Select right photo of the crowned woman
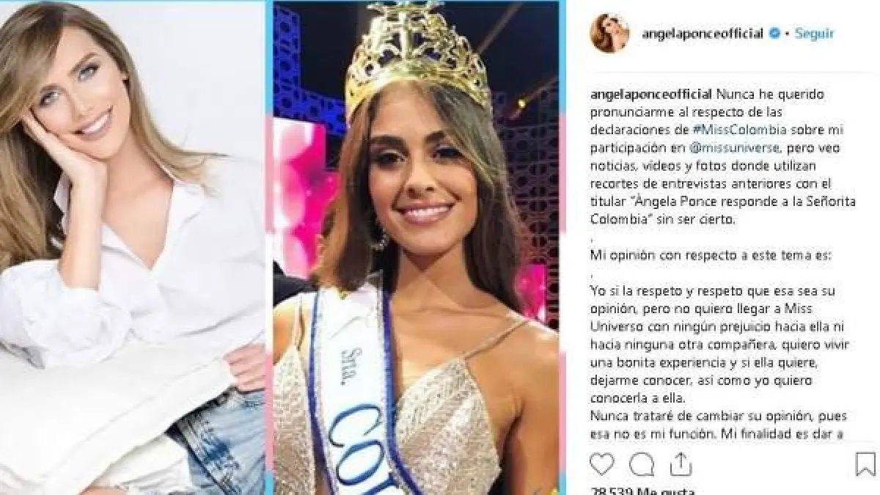The height and width of the screenshot is (495, 880). tap(416, 247)
